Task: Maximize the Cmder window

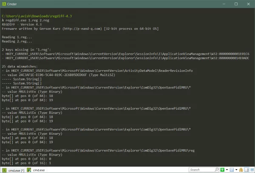Action: pos(236,4)
